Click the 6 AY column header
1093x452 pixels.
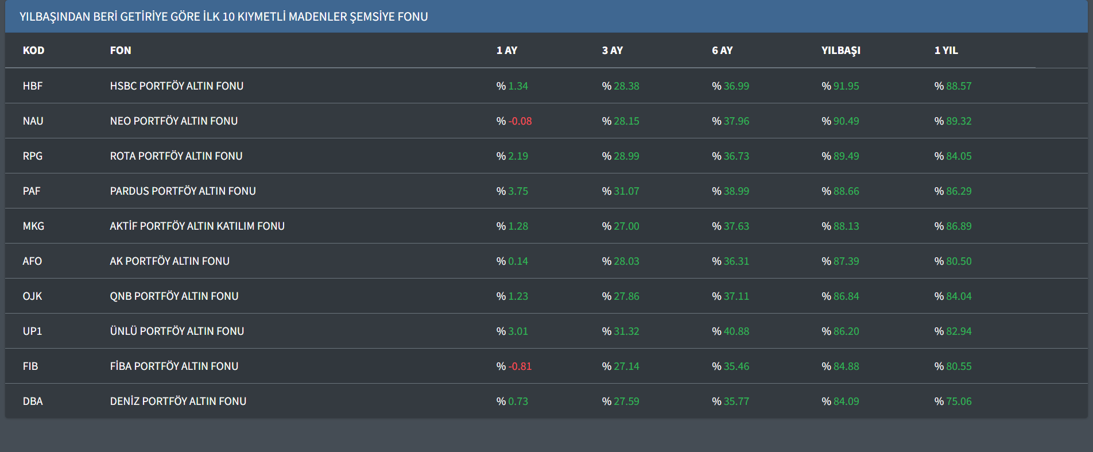(722, 51)
